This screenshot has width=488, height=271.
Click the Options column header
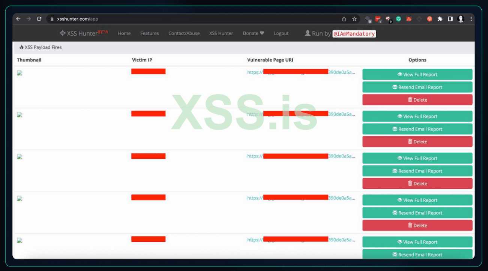[417, 60]
